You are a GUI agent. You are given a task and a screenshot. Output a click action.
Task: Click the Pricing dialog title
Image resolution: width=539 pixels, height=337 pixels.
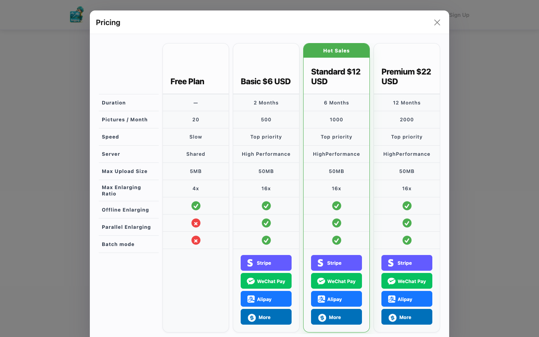[x=108, y=22]
